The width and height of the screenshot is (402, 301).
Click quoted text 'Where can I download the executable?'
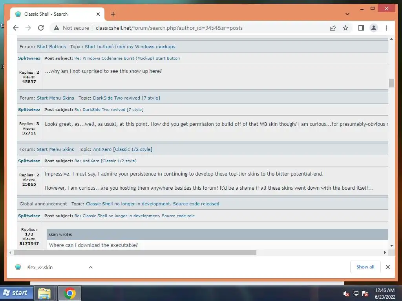(93, 245)
